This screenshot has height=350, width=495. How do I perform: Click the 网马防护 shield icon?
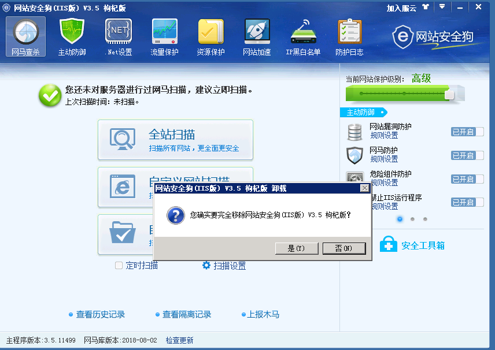(x=354, y=155)
